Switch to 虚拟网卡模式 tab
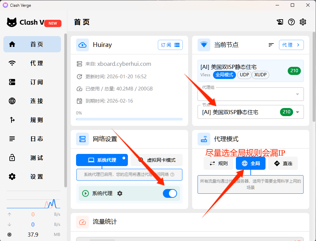Image resolution: width=316 pixels, height=241 pixels. [x=157, y=160]
